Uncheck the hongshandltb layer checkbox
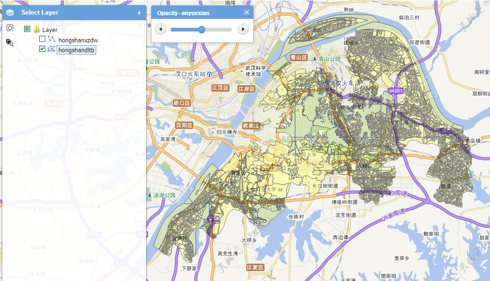This screenshot has width=490, height=281. (42, 48)
